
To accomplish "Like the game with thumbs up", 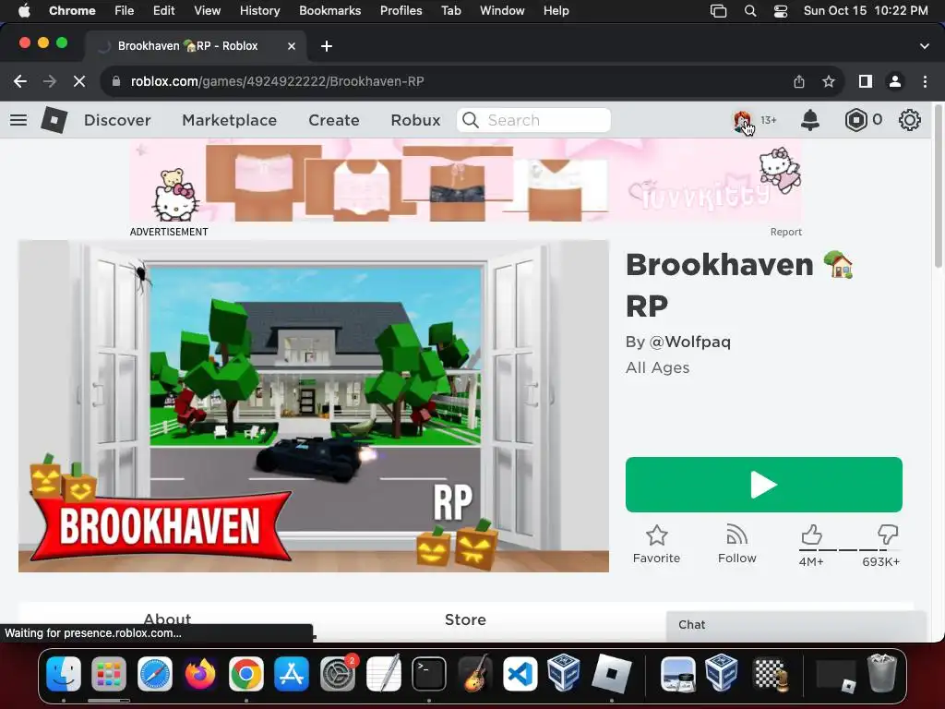I will [x=811, y=535].
